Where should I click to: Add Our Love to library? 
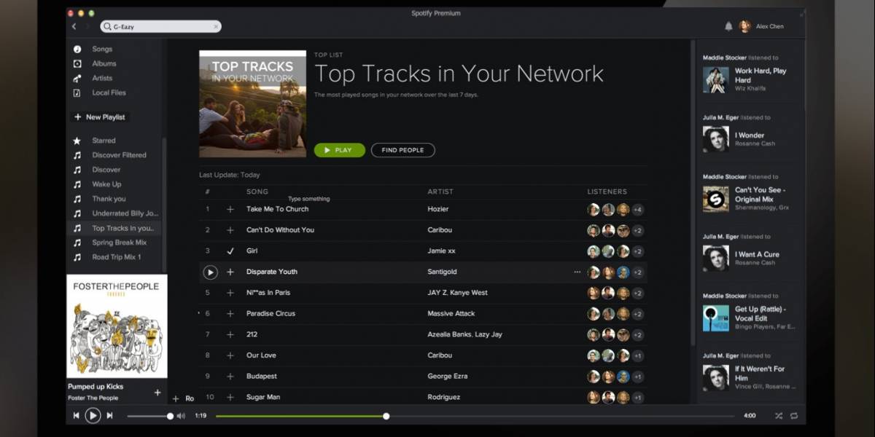tap(230, 355)
